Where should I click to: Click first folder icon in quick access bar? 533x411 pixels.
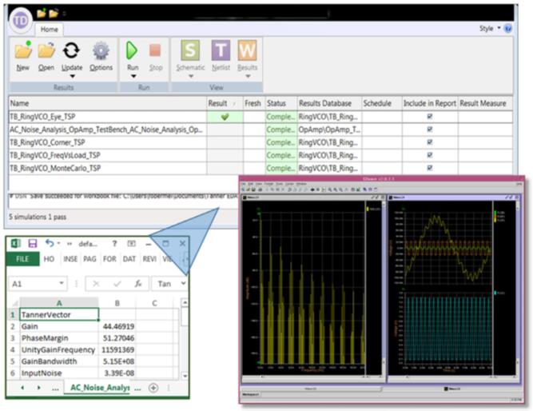point(42,13)
